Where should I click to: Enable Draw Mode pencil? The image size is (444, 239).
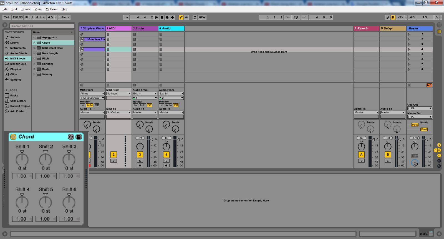click(388, 17)
